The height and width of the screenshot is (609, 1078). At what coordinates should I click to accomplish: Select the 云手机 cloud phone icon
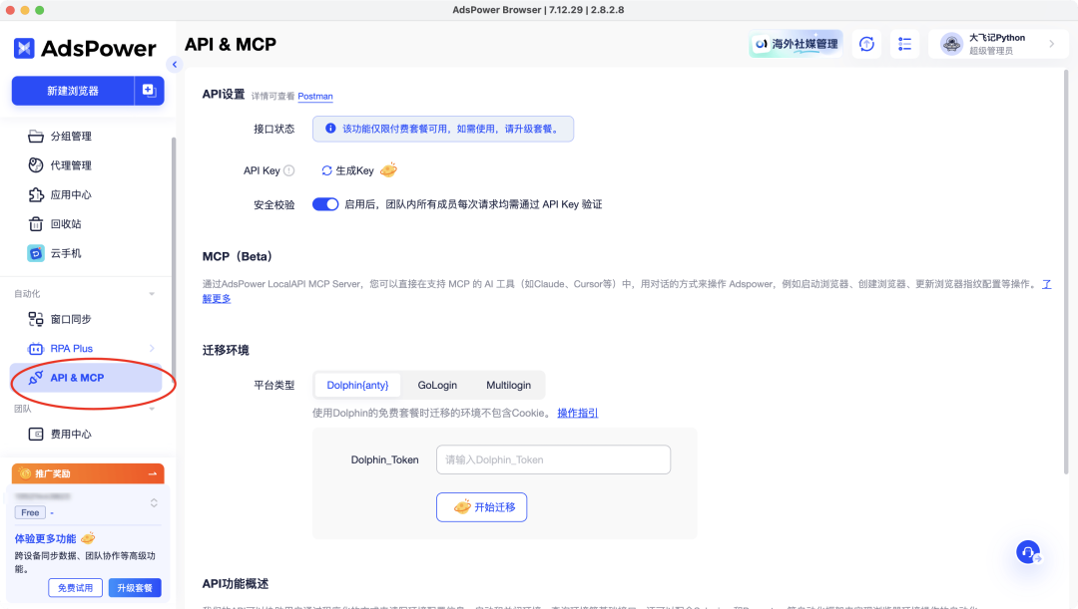coord(35,253)
